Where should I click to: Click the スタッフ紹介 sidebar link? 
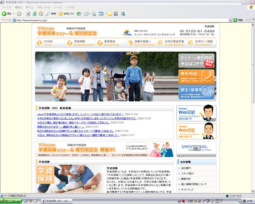click(x=187, y=174)
